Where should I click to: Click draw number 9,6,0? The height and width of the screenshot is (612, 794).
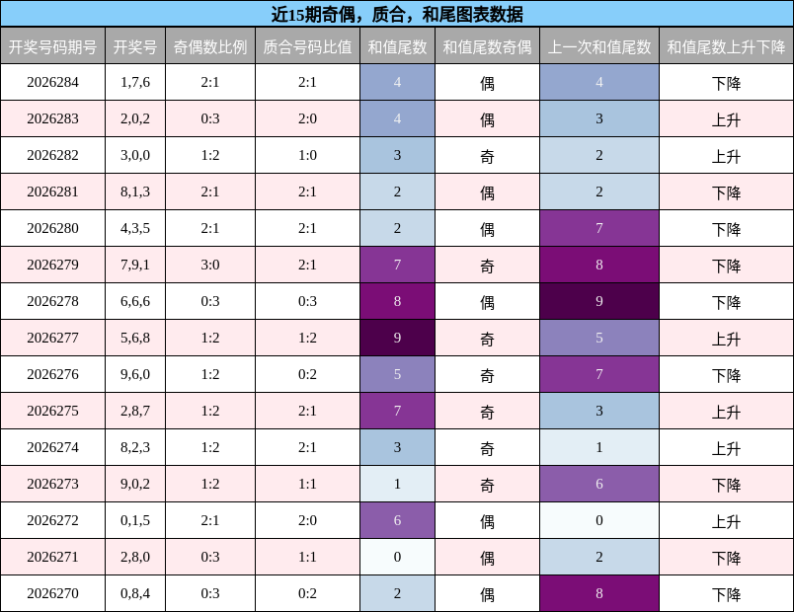coord(135,374)
